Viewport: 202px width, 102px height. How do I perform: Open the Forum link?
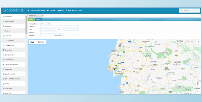coord(51,10)
